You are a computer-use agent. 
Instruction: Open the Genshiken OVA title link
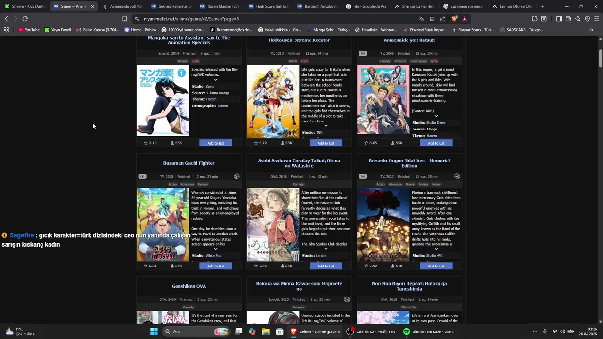point(189,286)
